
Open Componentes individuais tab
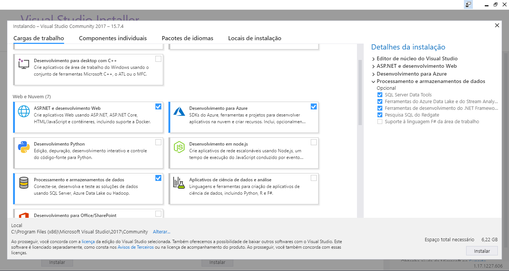(x=113, y=38)
